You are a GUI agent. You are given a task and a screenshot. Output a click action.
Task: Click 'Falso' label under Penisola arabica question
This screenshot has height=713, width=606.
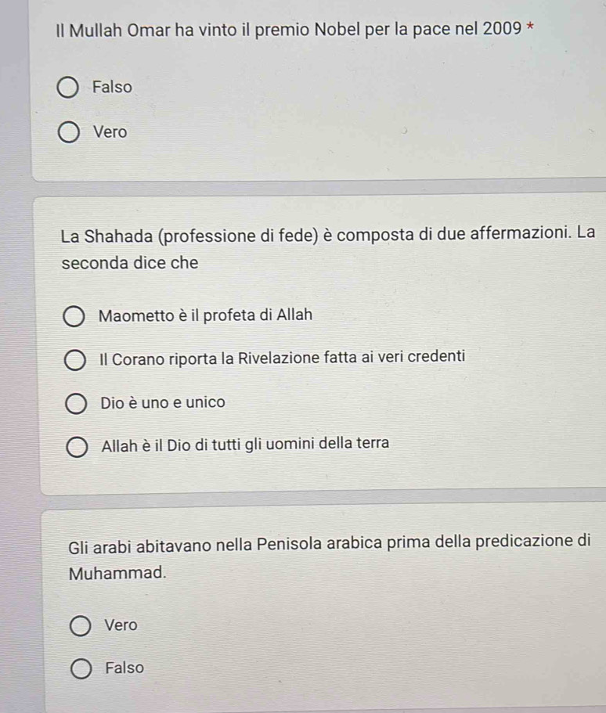pyautogui.click(x=124, y=668)
